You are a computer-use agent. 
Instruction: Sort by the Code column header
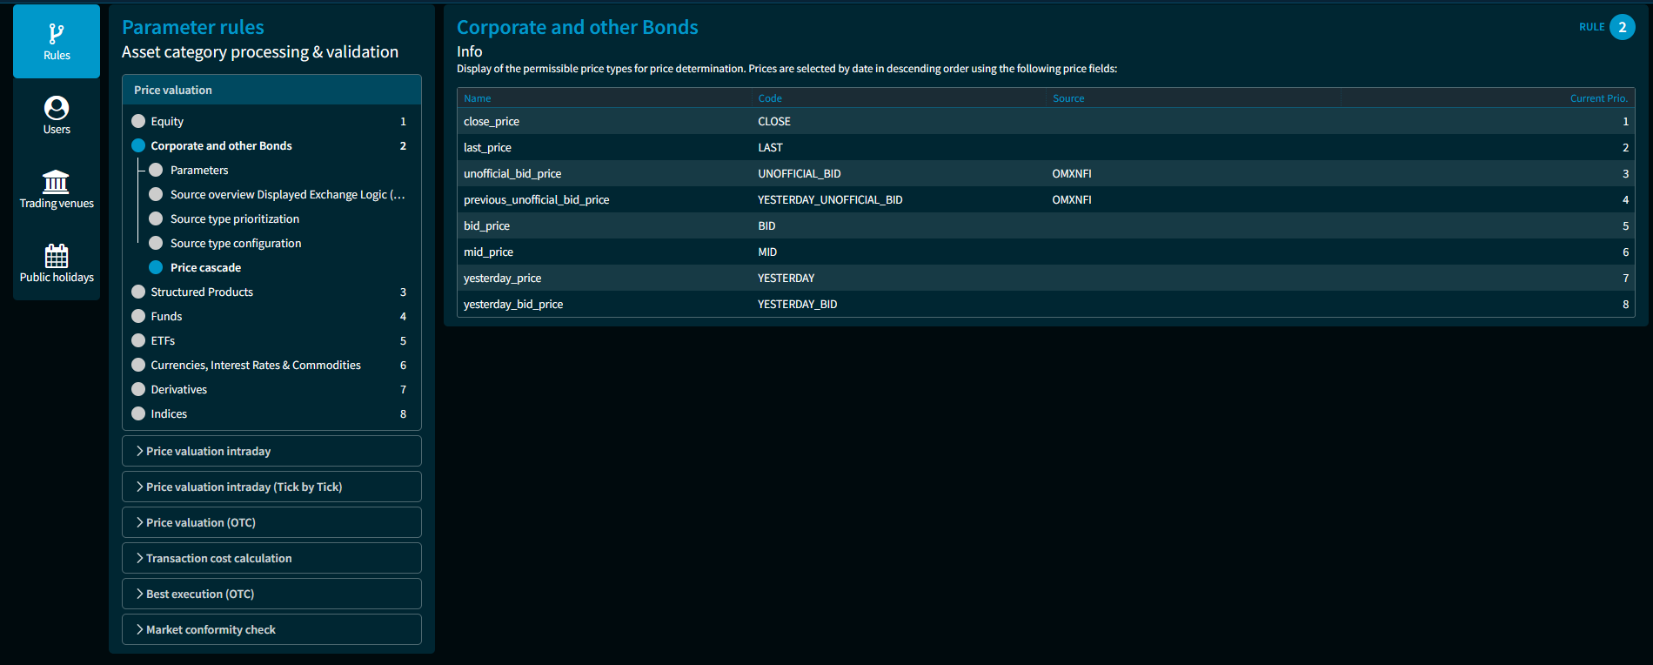click(770, 98)
